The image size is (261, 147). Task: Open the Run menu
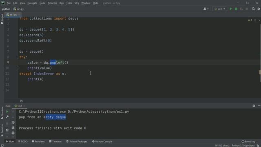click(x=62, y=3)
